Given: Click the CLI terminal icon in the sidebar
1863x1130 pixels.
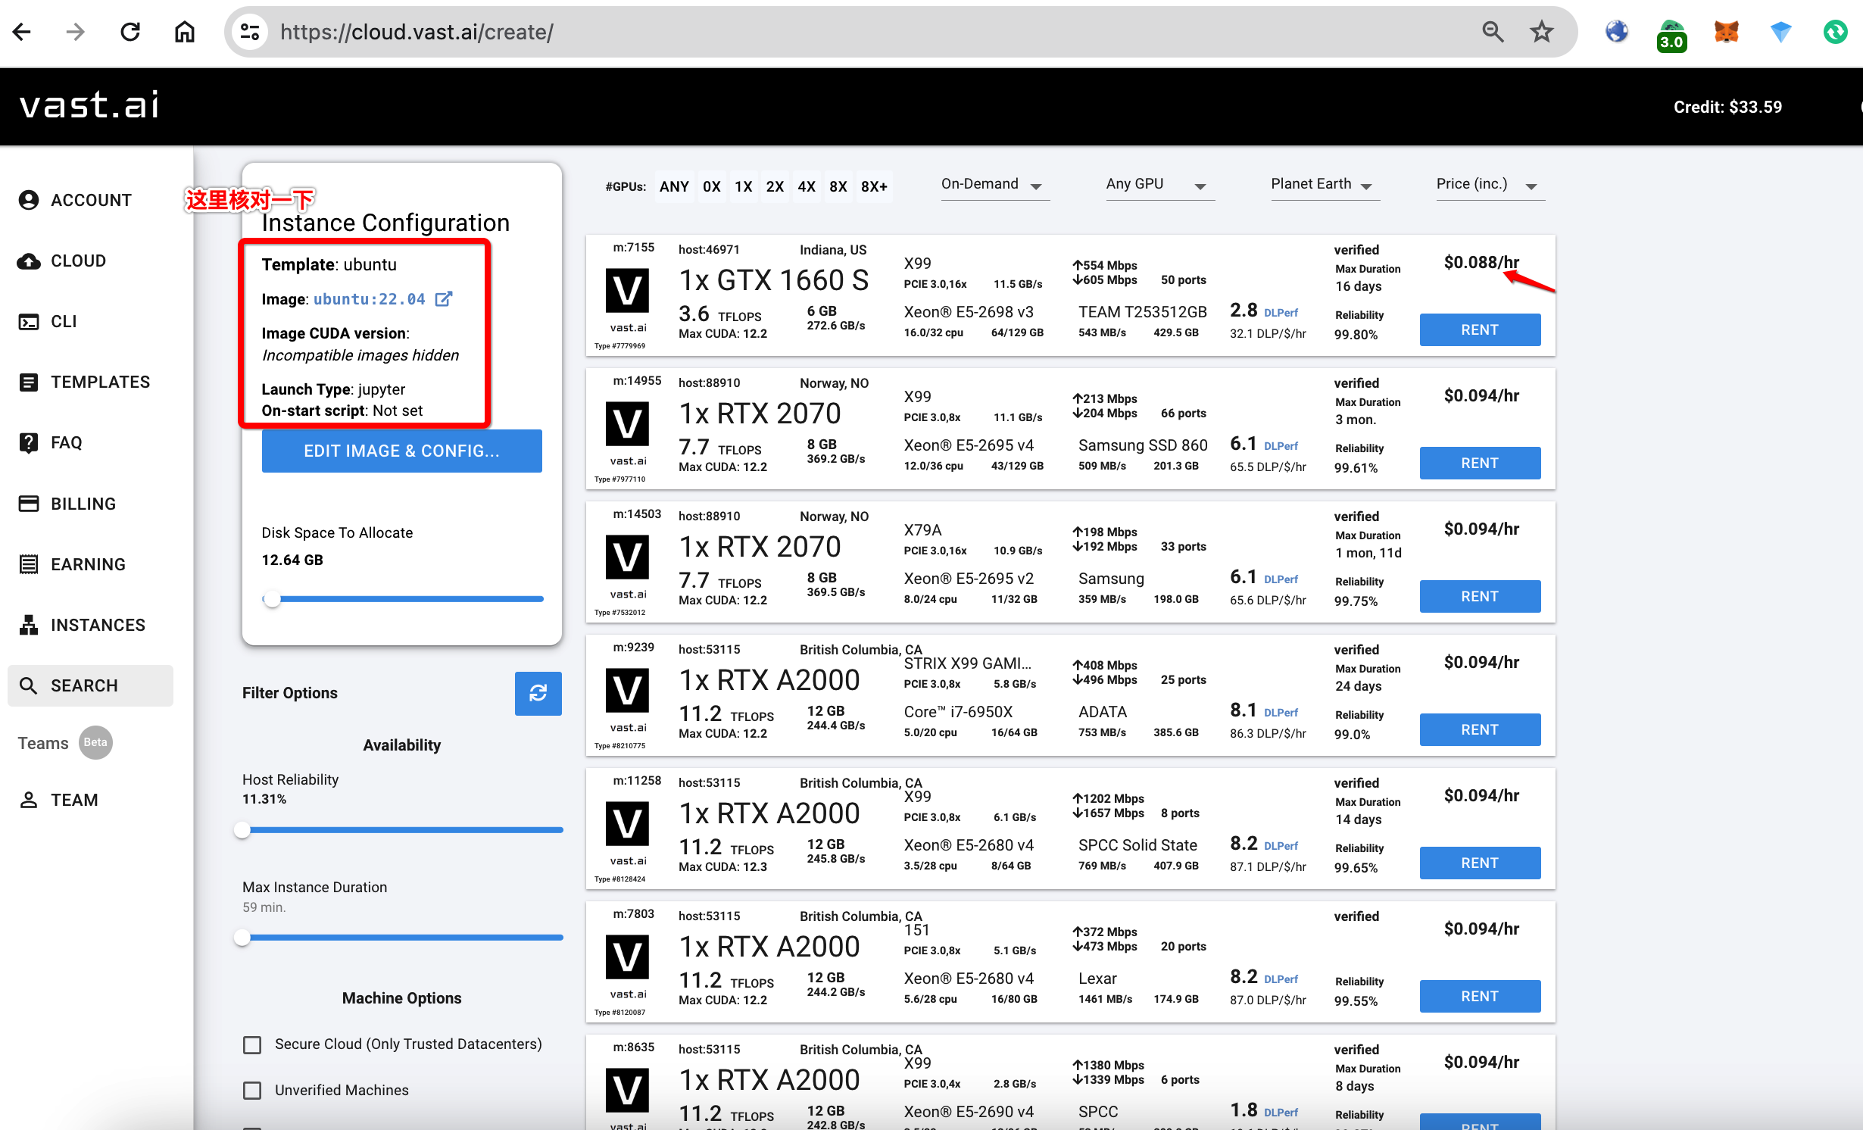Looking at the screenshot, I should [x=29, y=322].
